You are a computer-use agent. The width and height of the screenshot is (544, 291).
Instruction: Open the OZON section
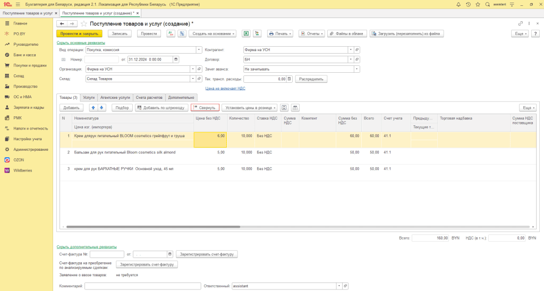click(19, 160)
